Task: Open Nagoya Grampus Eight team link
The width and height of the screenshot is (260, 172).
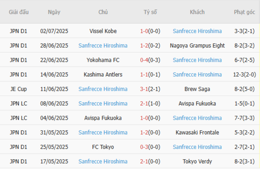Action: [197, 46]
